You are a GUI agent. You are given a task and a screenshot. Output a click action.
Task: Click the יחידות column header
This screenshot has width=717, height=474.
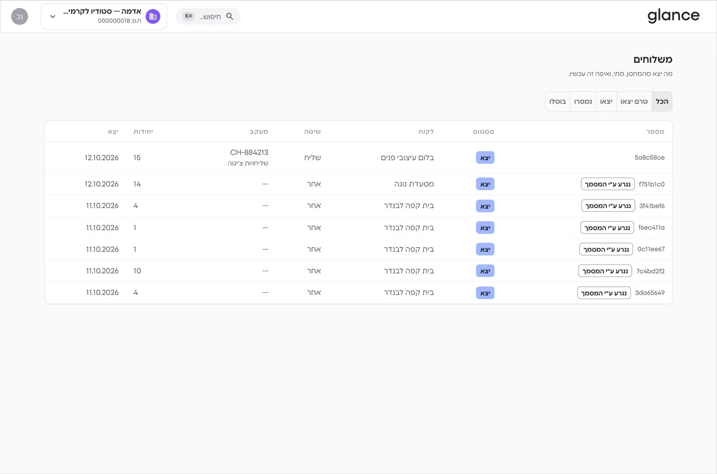(x=143, y=132)
